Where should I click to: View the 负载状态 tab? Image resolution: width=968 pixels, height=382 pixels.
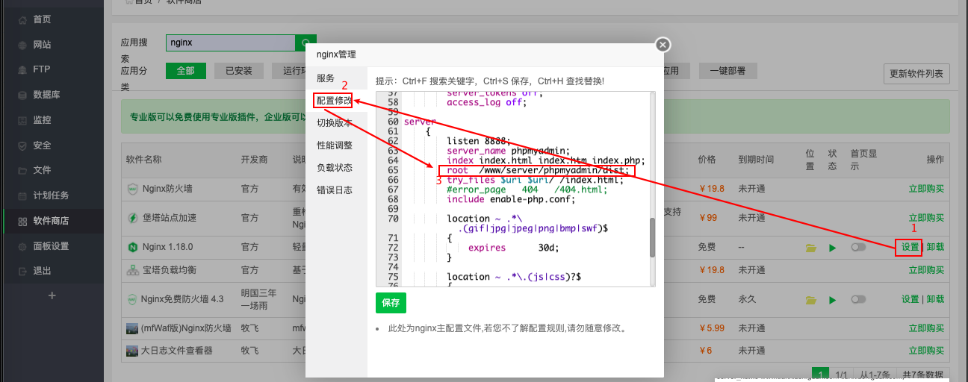click(335, 168)
